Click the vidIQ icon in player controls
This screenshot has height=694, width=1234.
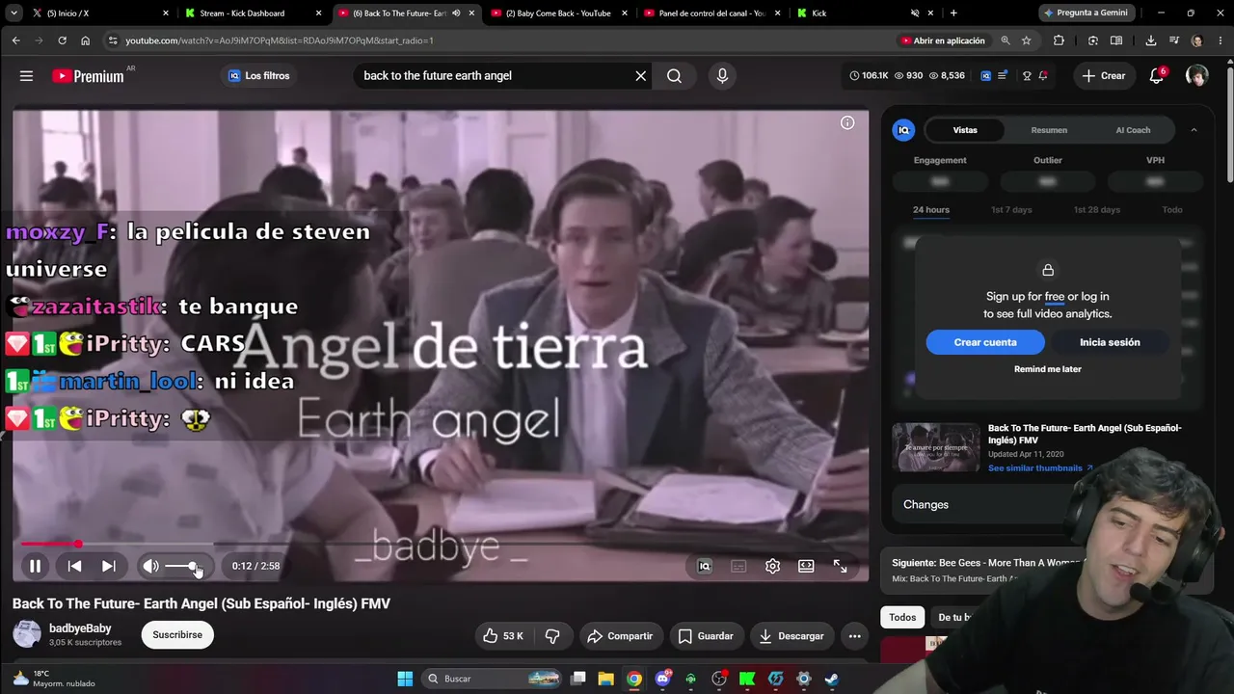[x=705, y=566]
